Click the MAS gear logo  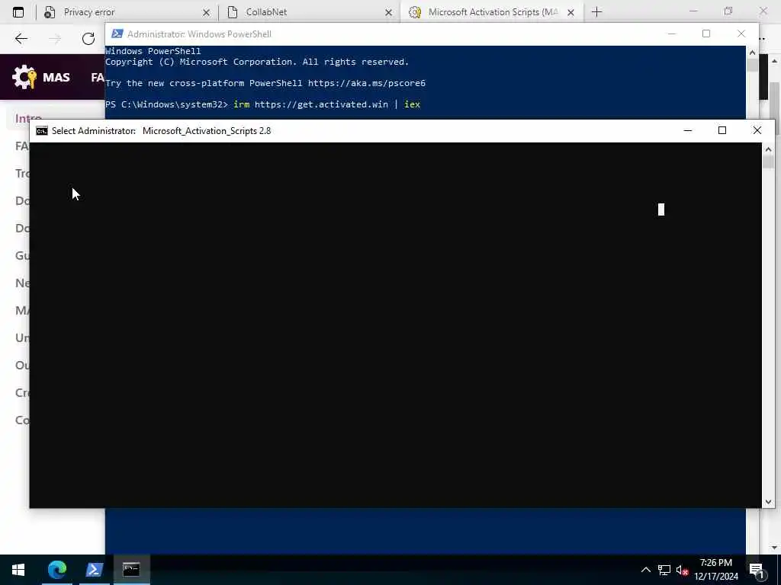[x=24, y=77]
